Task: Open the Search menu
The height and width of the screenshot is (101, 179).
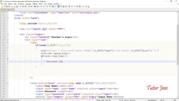Action: click(10, 4)
